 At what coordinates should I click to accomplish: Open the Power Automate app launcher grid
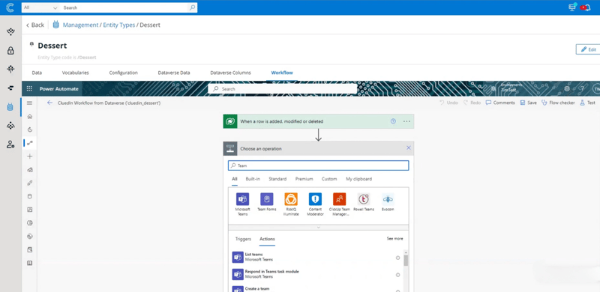click(x=29, y=88)
